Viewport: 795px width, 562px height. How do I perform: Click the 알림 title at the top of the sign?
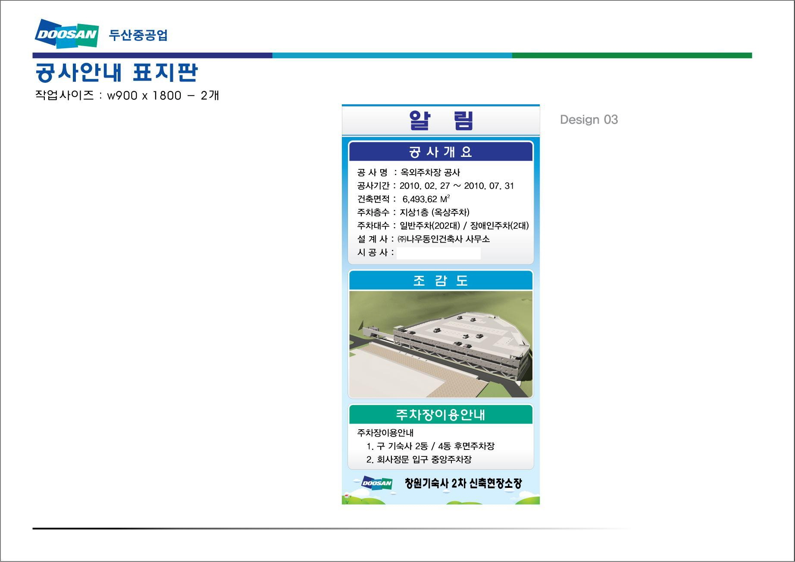tap(440, 120)
